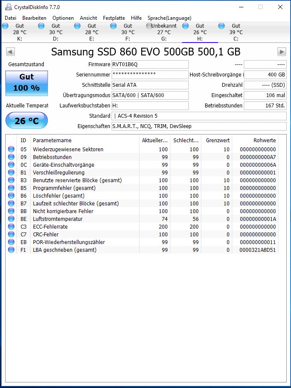Click status orb for Programmfehler row
This screenshot has width=291, height=388.
(11, 188)
